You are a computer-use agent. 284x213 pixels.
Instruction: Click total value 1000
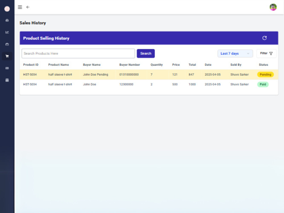coord(192,84)
